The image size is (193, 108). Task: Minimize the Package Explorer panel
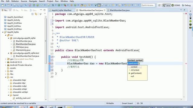point(41,10)
